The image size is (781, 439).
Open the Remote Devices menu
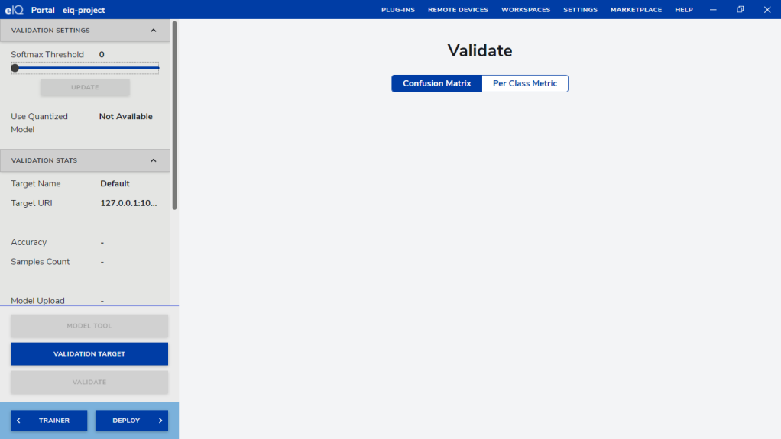pyautogui.click(x=458, y=10)
